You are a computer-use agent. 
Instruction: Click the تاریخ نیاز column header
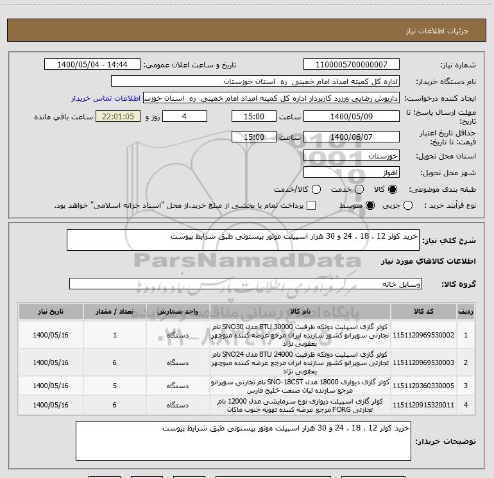point(51,312)
